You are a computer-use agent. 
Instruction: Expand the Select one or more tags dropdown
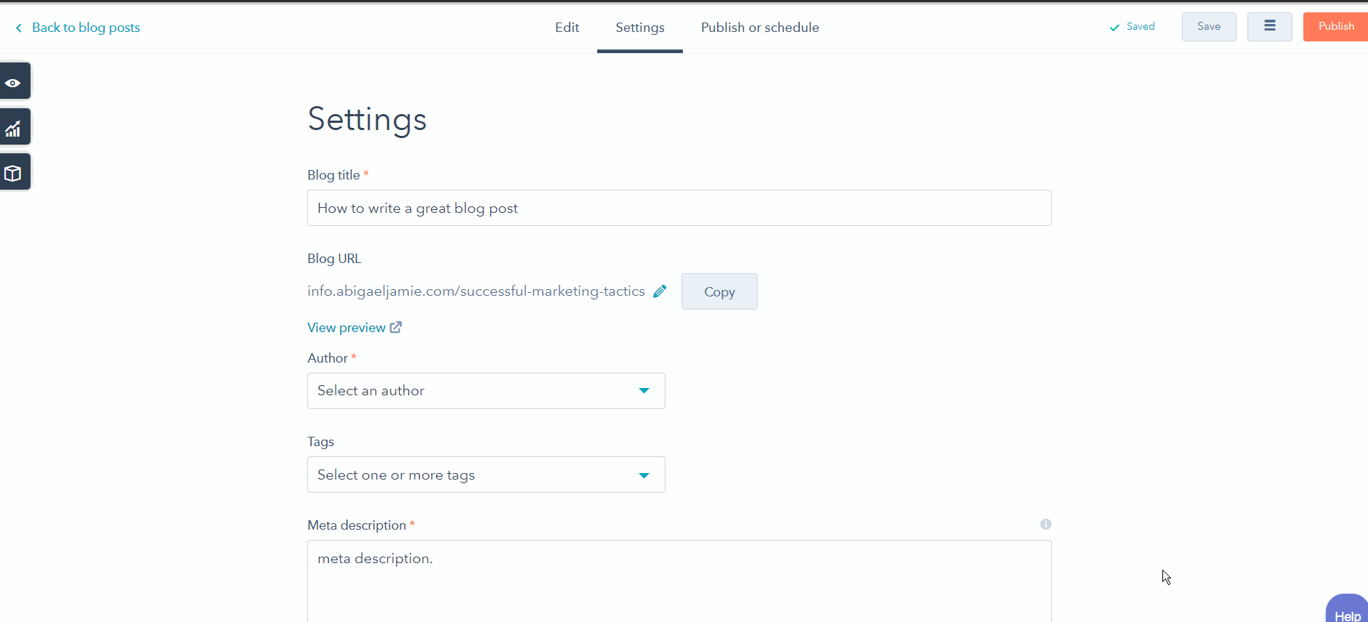pyautogui.click(x=486, y=474)
